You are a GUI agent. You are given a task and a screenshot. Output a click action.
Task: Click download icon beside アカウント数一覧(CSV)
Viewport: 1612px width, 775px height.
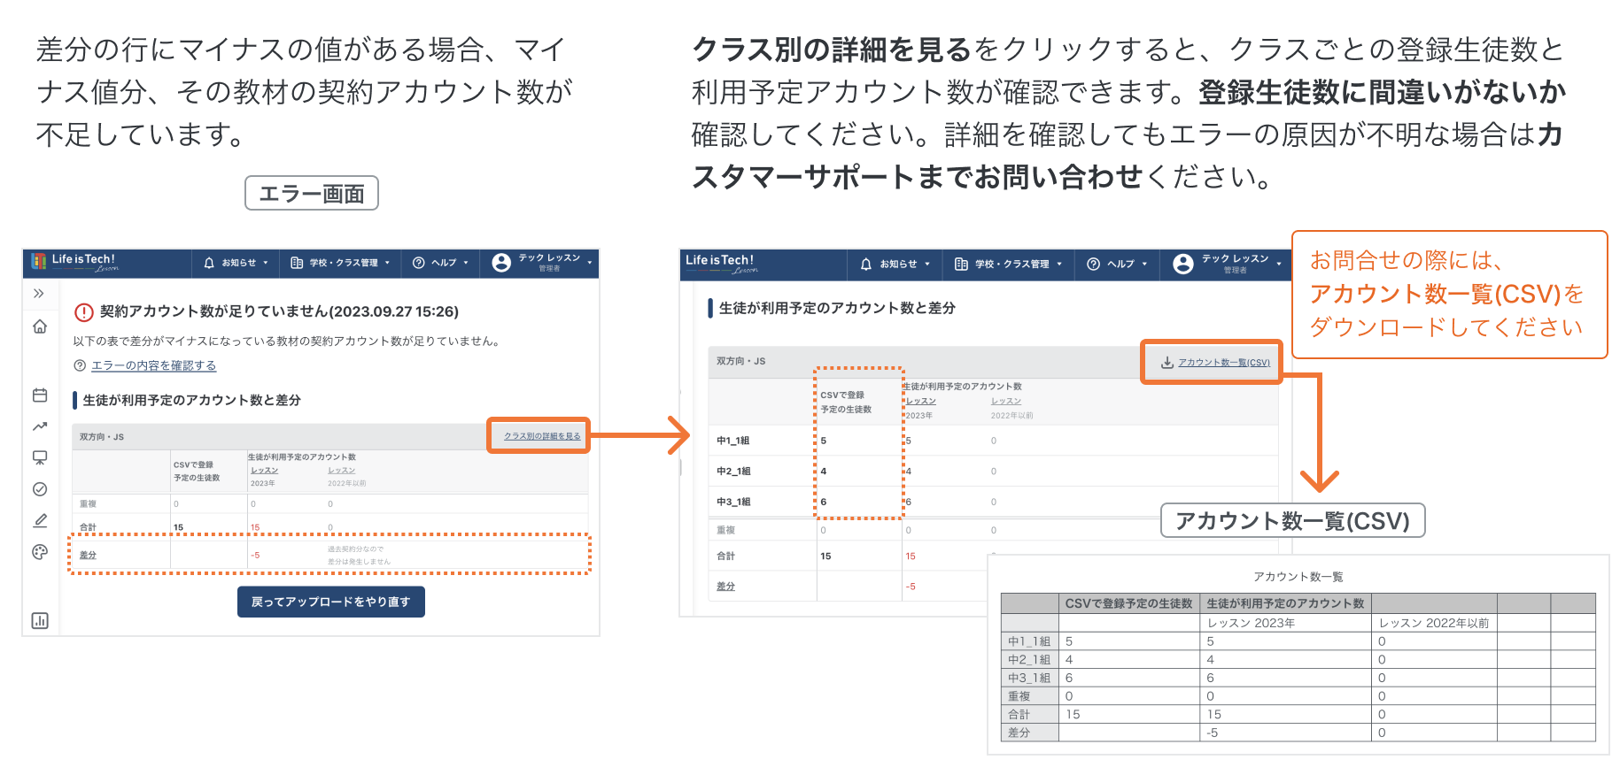(1167, 362)
